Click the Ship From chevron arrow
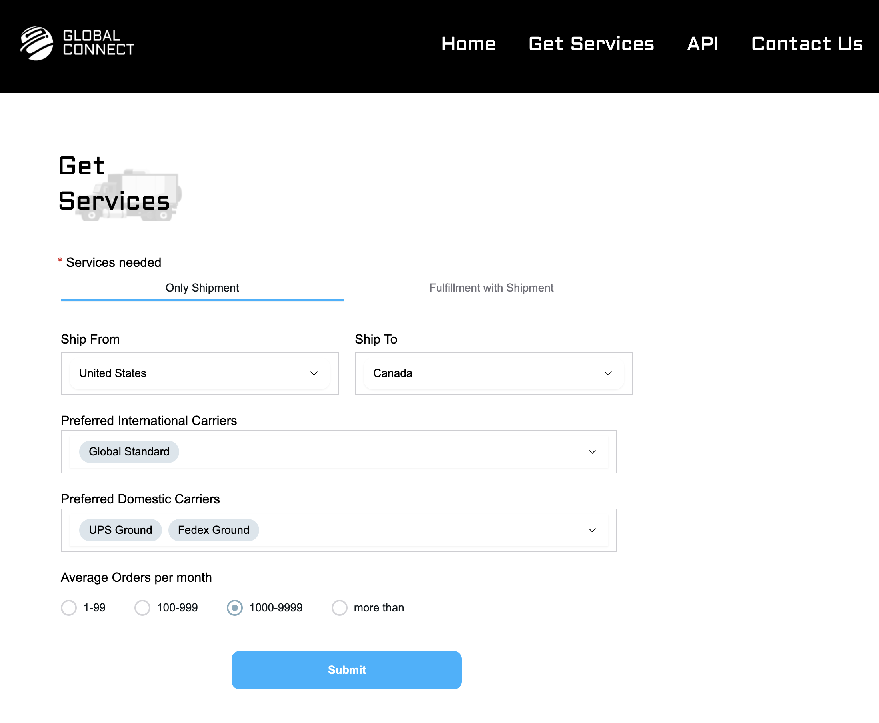 314,373
